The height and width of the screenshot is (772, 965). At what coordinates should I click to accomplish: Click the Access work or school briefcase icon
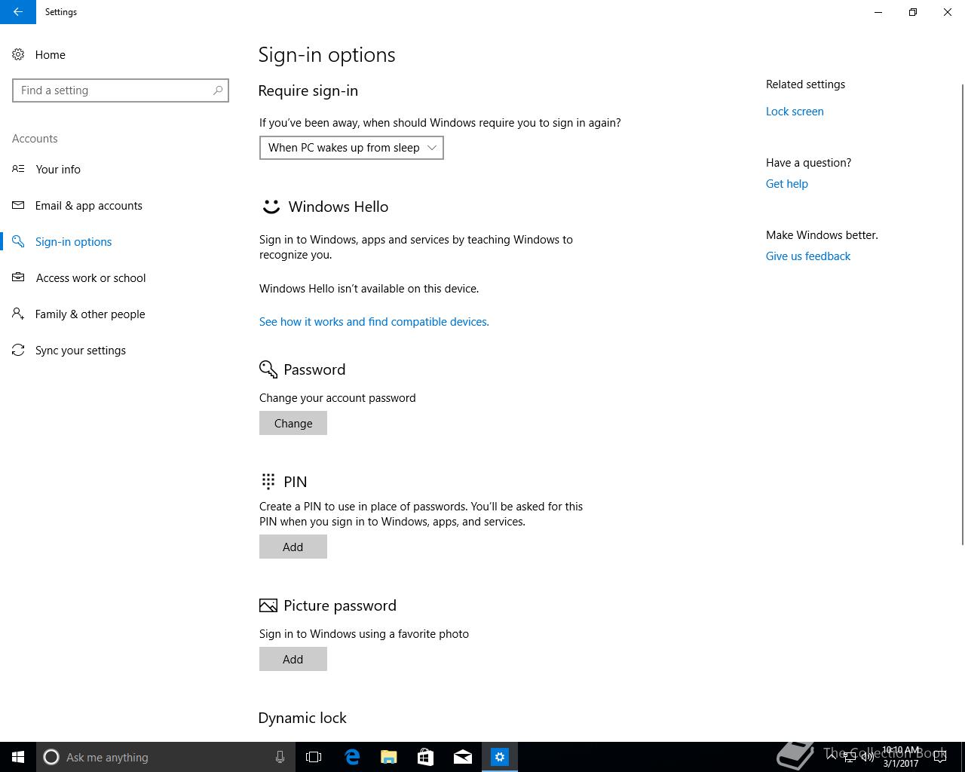[18, 277]
